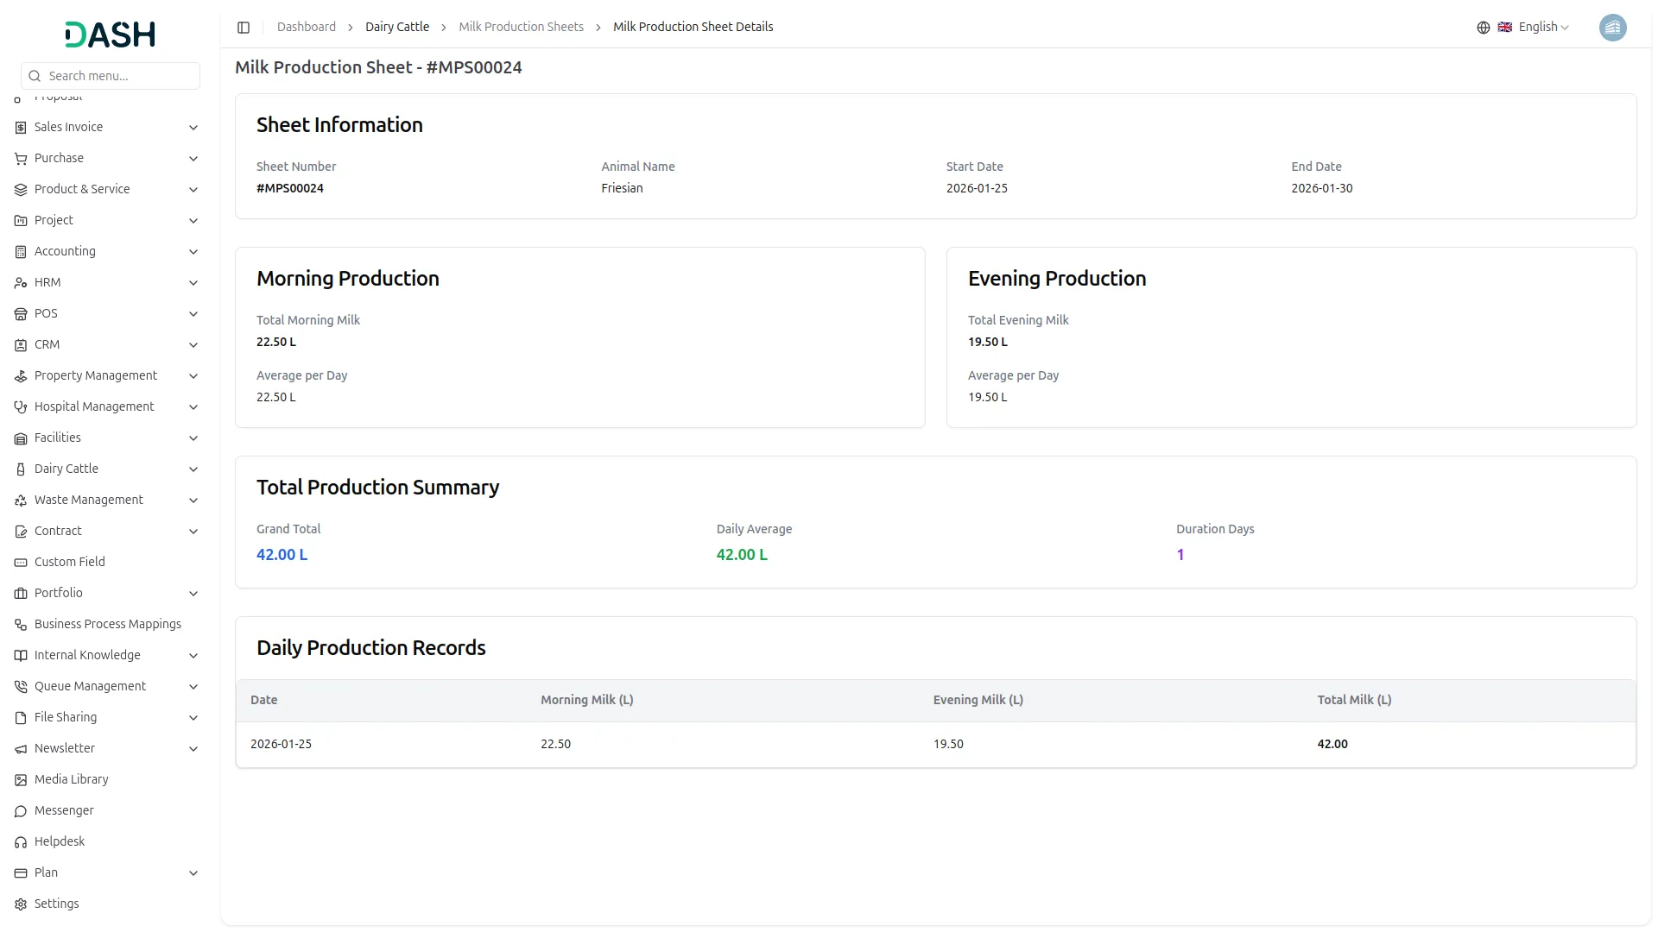Open Internal Knowledge menu item
The image size is (1658, 932).
[x=107, y=655]
